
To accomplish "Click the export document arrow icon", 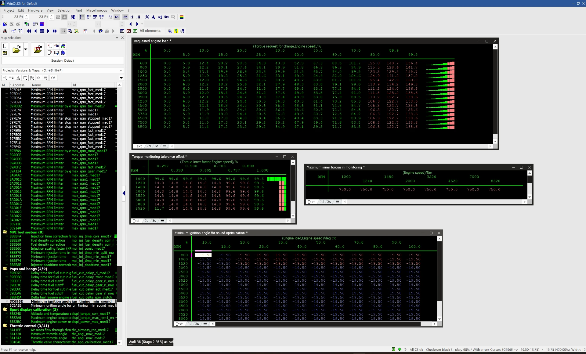I will [x=50, y=52].
